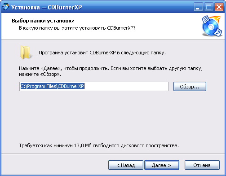This screenshot has height=176, width=226.
Task: Click the disabled maximize button
Action: pos(208,7)
